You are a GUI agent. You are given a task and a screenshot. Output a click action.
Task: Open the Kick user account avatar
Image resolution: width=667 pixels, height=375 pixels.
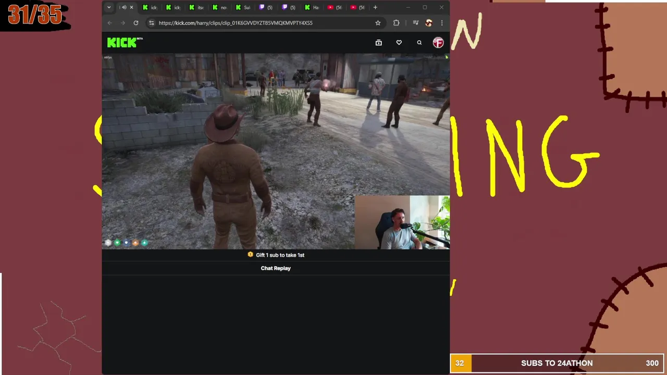[x=438, y=43]
